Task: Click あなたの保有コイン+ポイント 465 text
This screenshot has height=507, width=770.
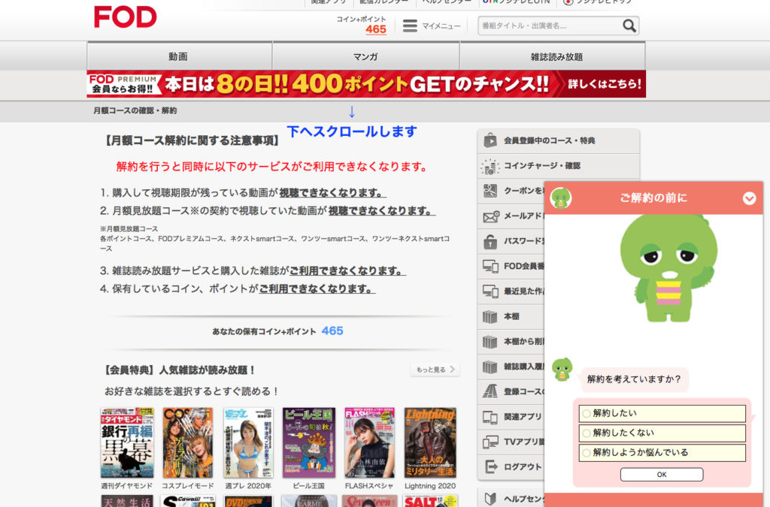Action: pyautogui.click(x=277, y=331)
